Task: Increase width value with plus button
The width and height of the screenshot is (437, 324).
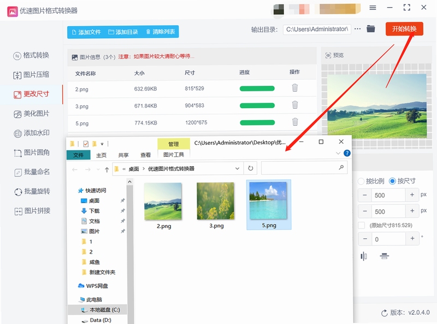Action: click(412, 195)
